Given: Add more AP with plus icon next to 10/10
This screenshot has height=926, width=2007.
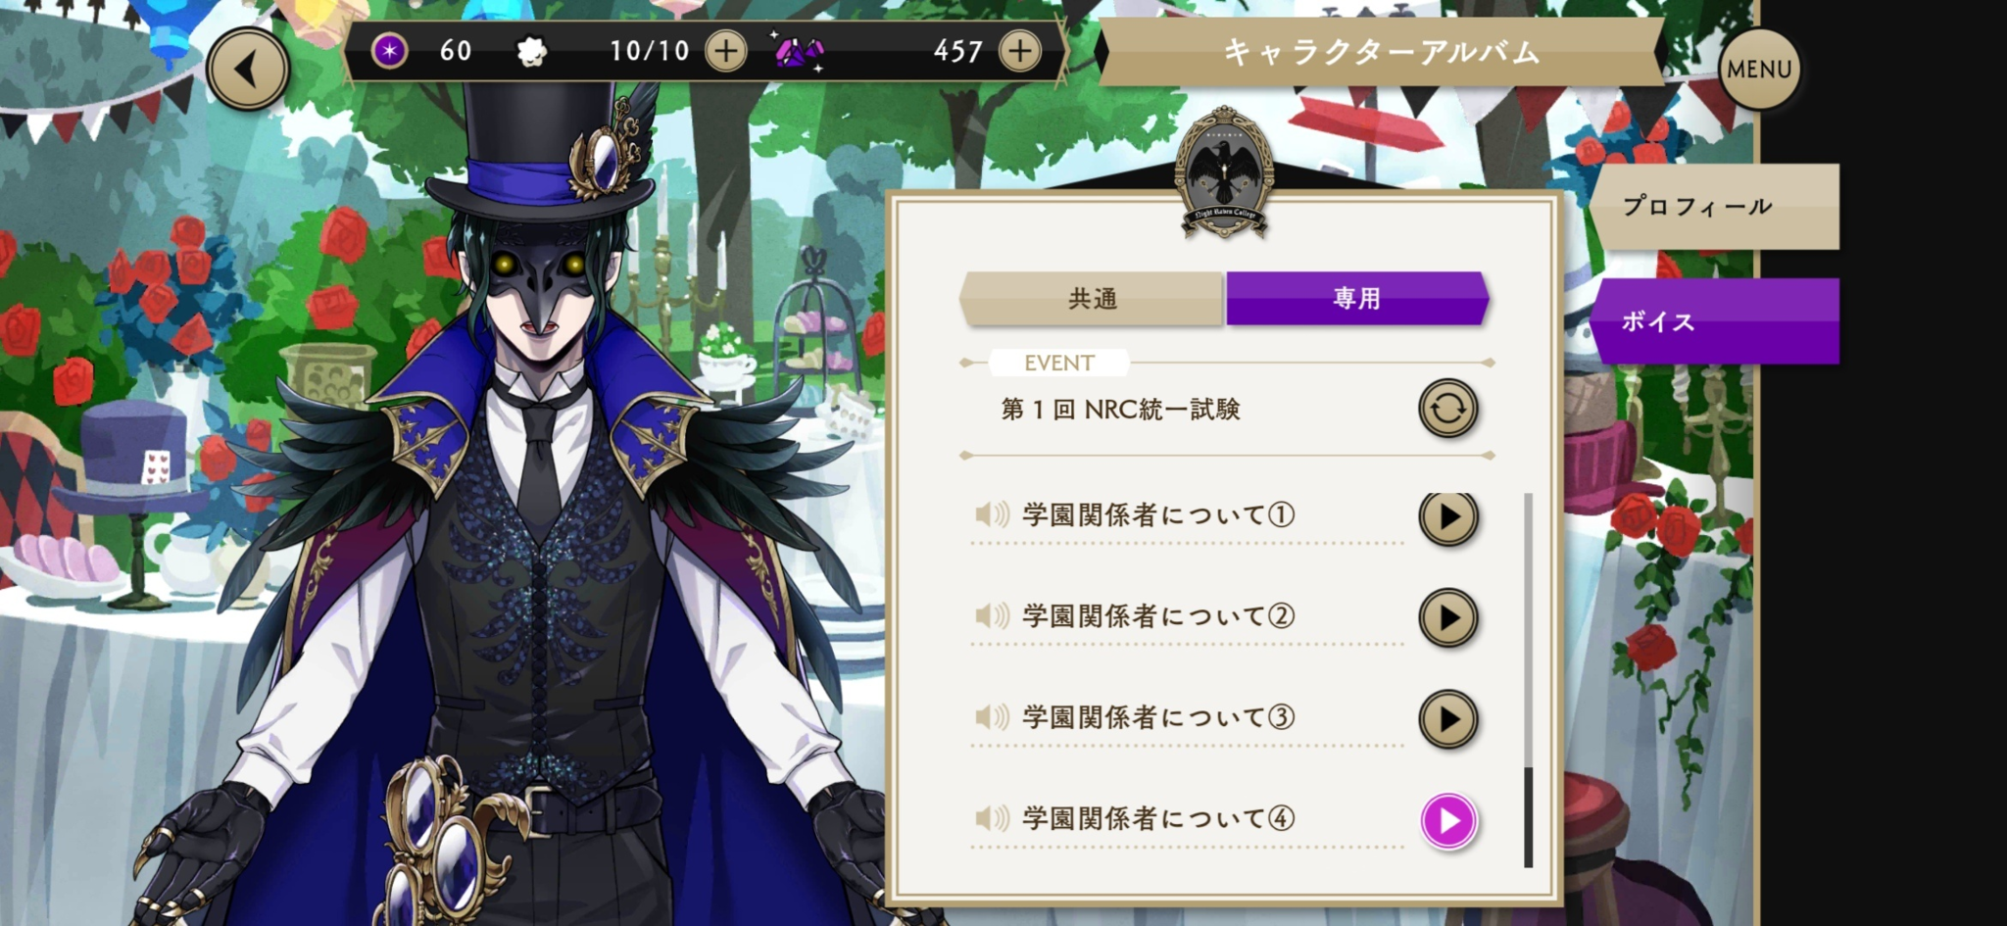Looking at the screenshot, I should 726,51.
